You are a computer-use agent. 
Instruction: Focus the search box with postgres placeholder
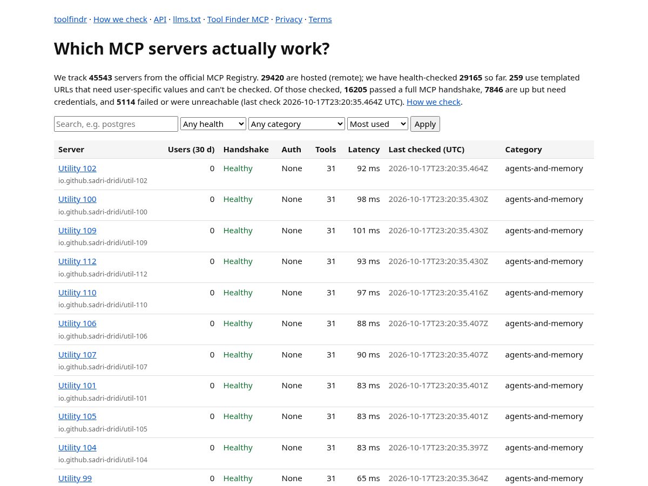tap(116, 124)
